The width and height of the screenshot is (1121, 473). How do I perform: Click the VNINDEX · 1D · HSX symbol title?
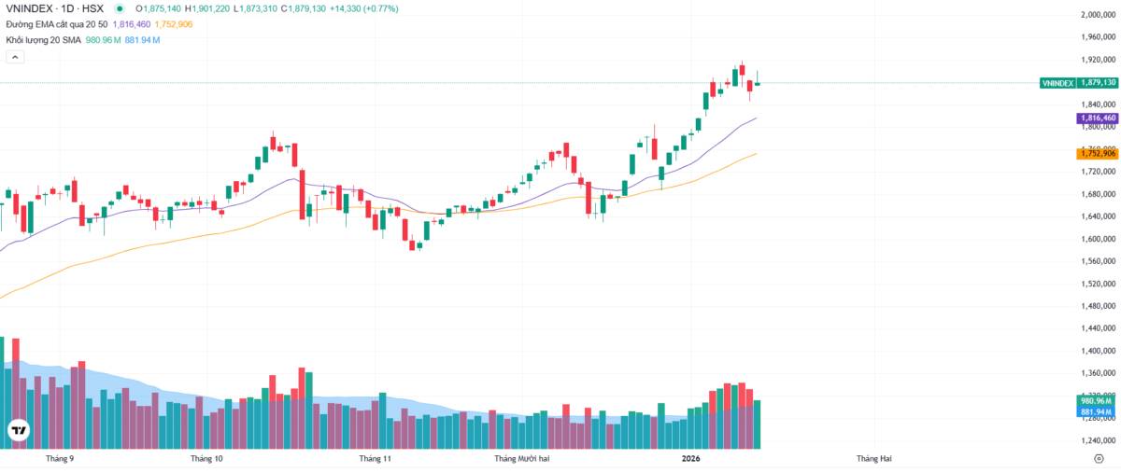point(54,8)
